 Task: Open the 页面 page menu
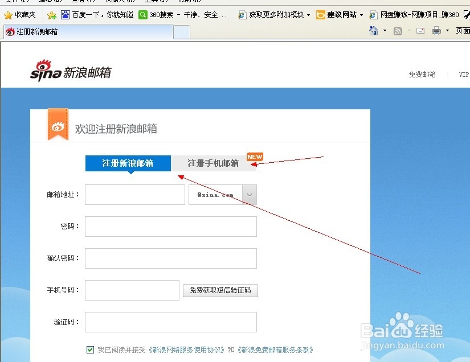(x=463, y=31)
